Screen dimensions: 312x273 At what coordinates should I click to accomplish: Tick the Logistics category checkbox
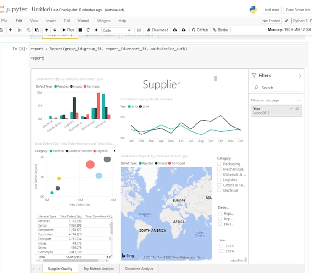tap(220, 180)
